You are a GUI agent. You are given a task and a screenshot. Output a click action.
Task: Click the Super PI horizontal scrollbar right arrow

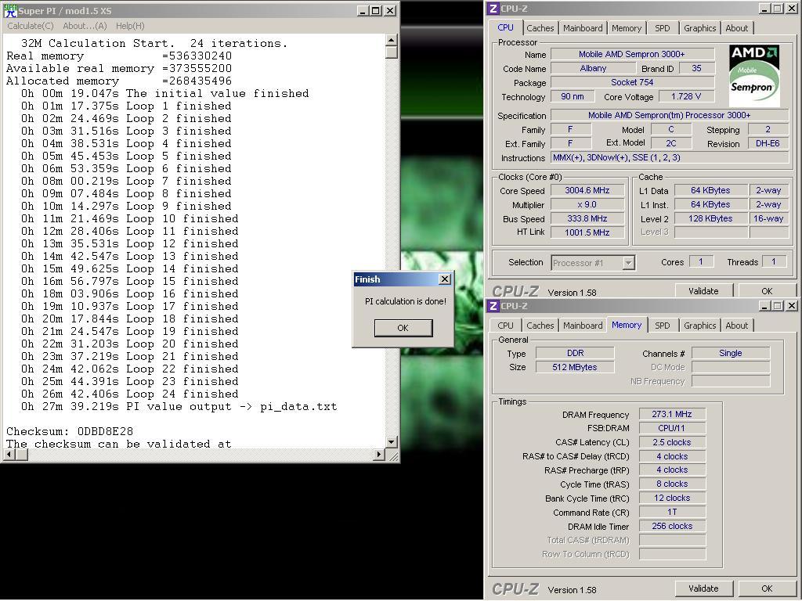[x=379, y=454]
